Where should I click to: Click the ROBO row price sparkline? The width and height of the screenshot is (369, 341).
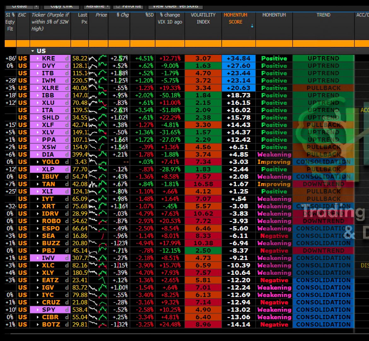(98, 221)
